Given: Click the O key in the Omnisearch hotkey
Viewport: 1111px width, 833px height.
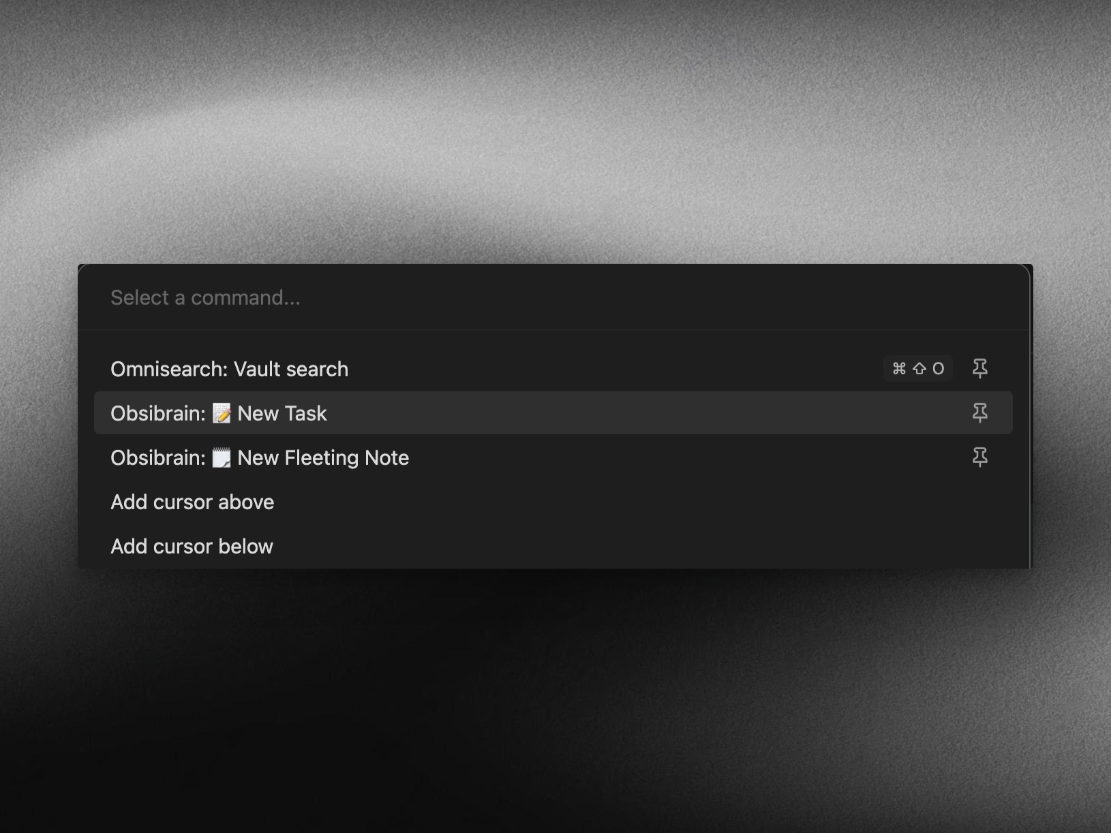Looking at the screenshot, I should click(x=938, y=369).
